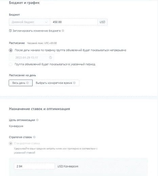Switch to Весь день schedule option
The width and height of the screenshot is (158, 176).
21,83
